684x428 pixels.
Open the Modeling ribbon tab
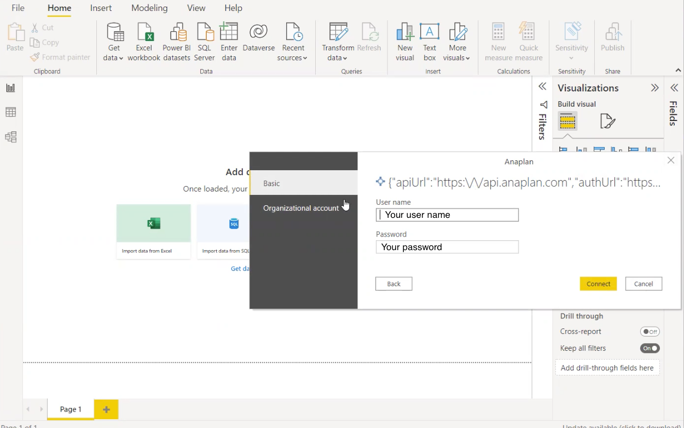click(149, 8)
